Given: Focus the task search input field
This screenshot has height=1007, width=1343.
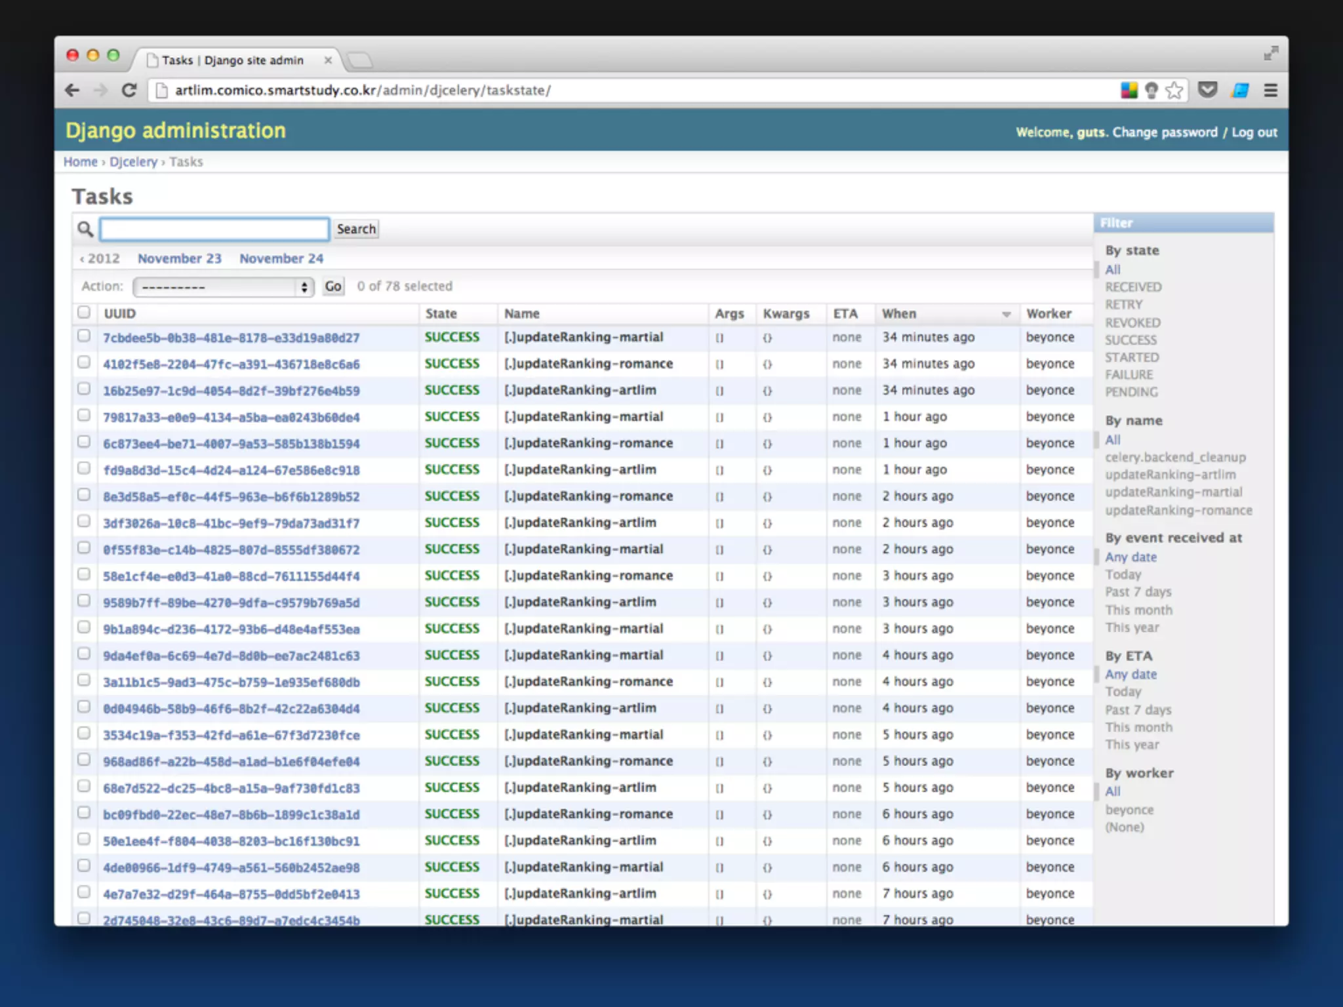Looking at the screenshot, I should [214, 229].
